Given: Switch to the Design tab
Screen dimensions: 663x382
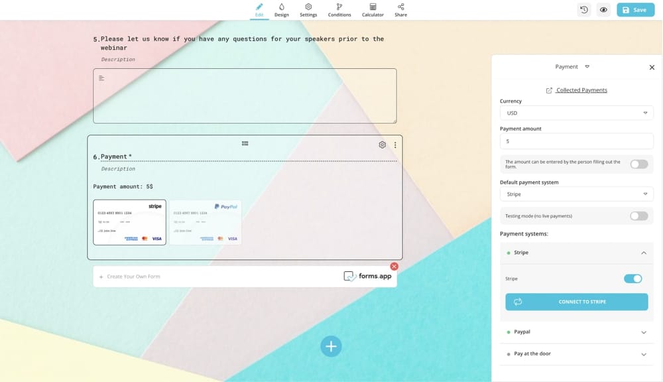Looking at the screenshot, I should coord(282,10).
